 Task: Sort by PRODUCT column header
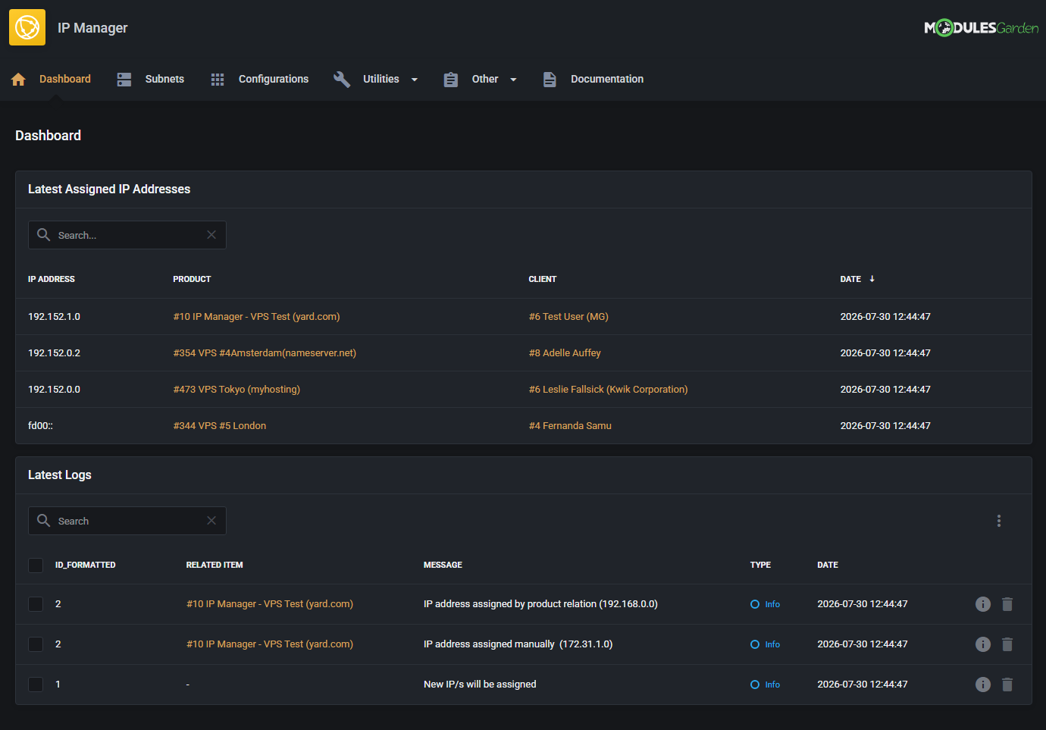(192, 280)
